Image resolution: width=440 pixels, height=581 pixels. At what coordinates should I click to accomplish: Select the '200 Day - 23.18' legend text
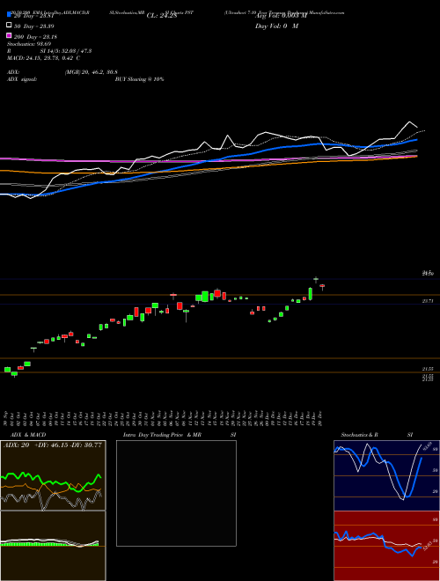35,37
